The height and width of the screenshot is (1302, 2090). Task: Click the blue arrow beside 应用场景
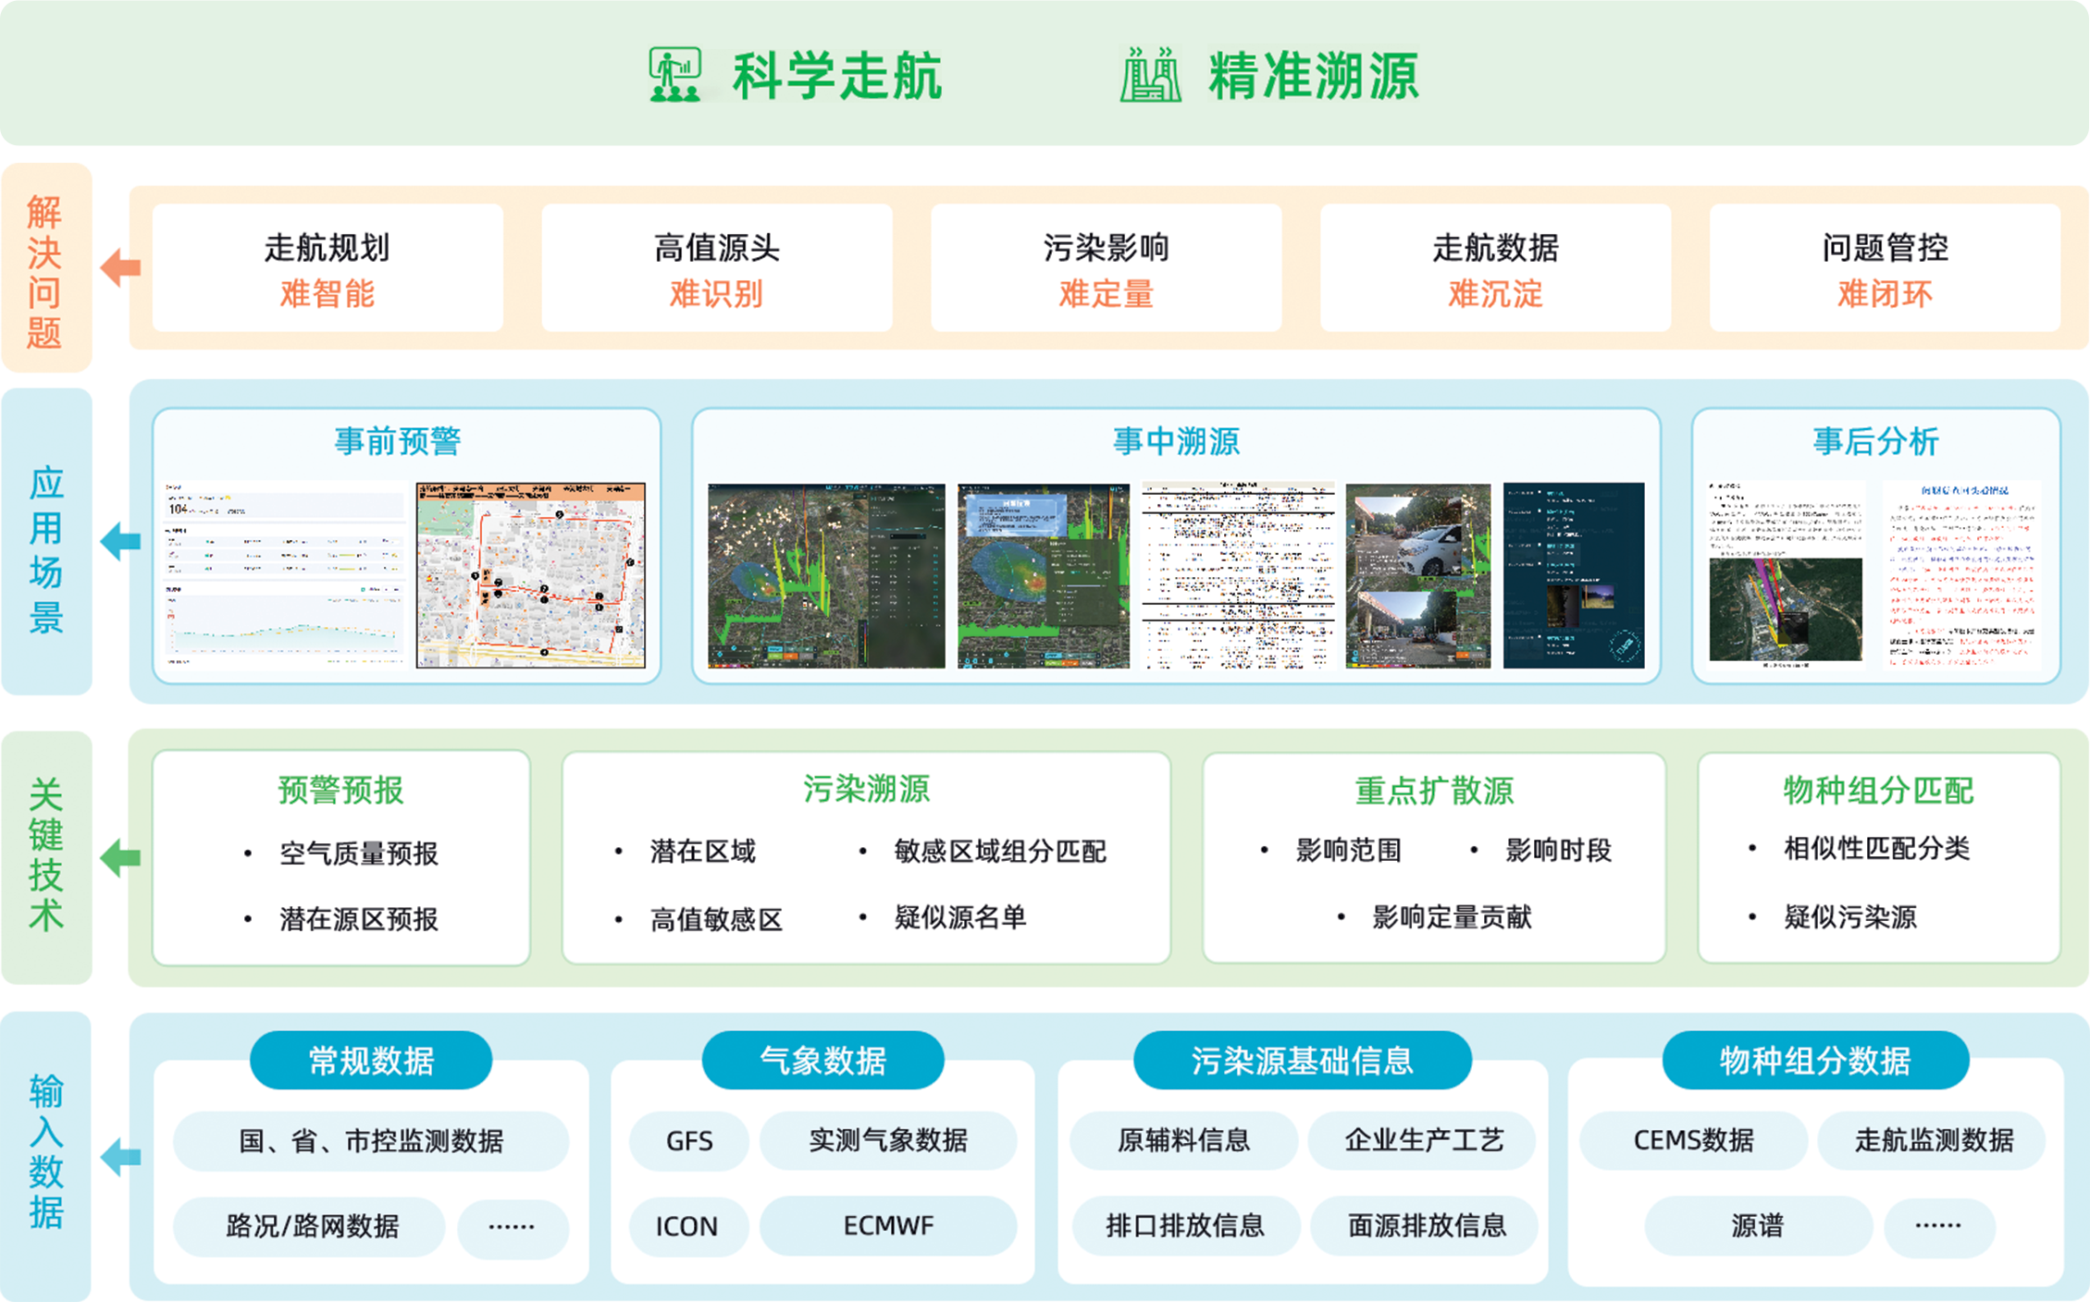[120, 541]
